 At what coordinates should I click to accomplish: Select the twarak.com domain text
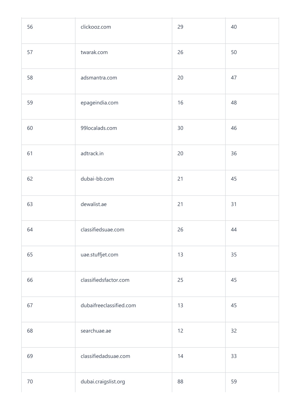coord(94,52)
